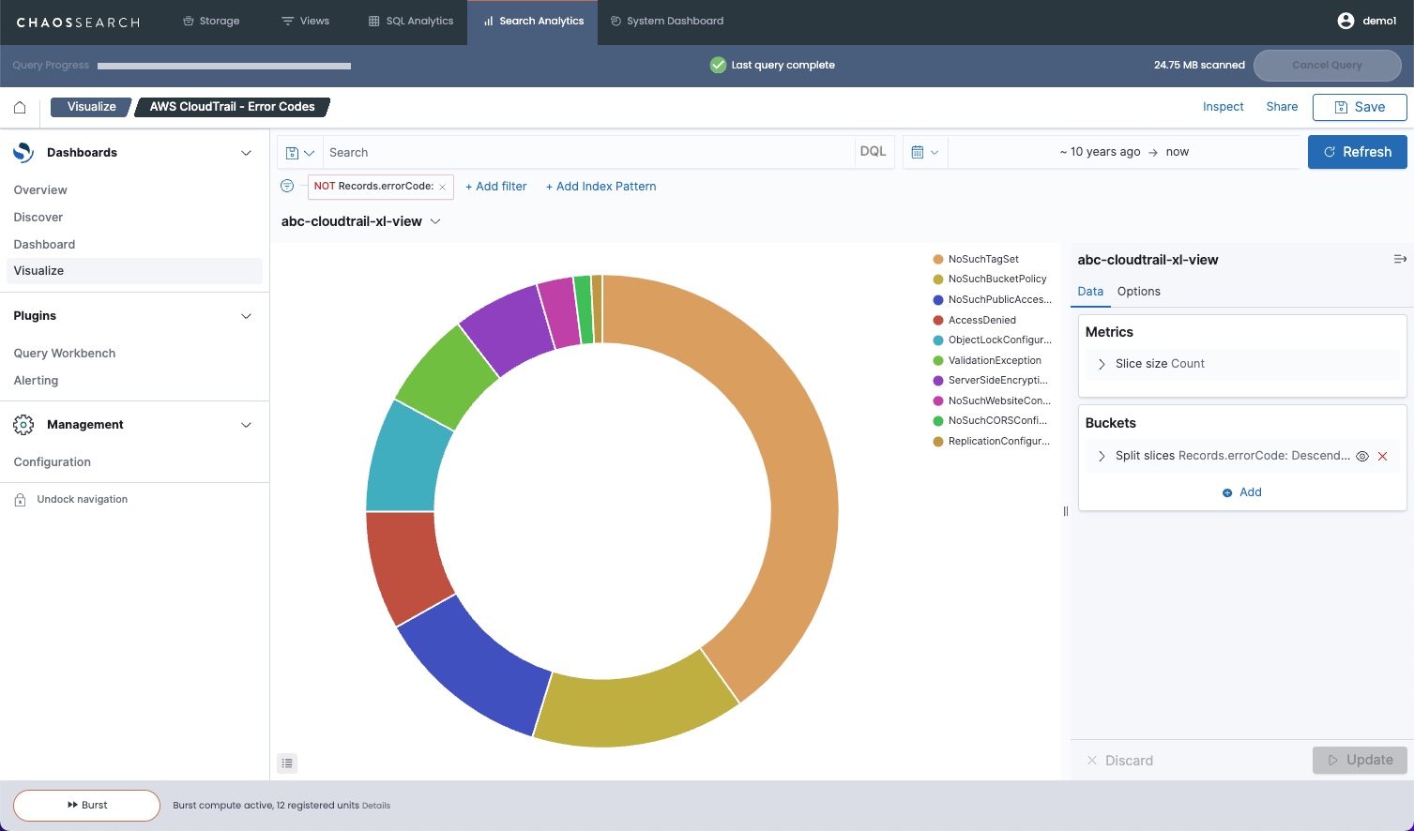Click the demo1 user account icon

tap(1346, 21)
